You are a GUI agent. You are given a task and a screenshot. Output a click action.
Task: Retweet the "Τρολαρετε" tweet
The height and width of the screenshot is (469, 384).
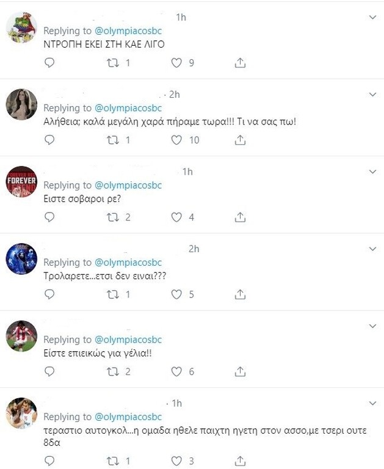(112, 294)
